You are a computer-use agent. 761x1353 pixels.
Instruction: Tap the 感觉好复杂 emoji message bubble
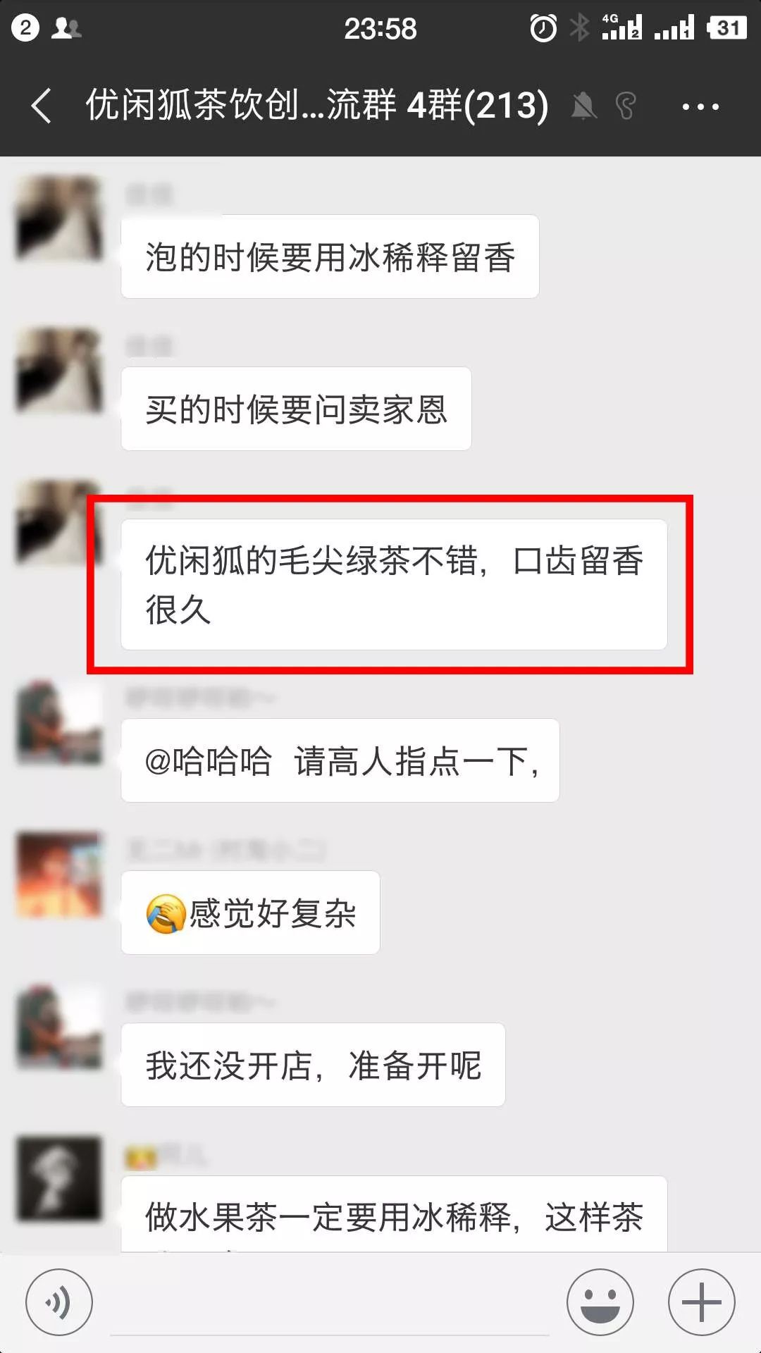coord(250,913)
